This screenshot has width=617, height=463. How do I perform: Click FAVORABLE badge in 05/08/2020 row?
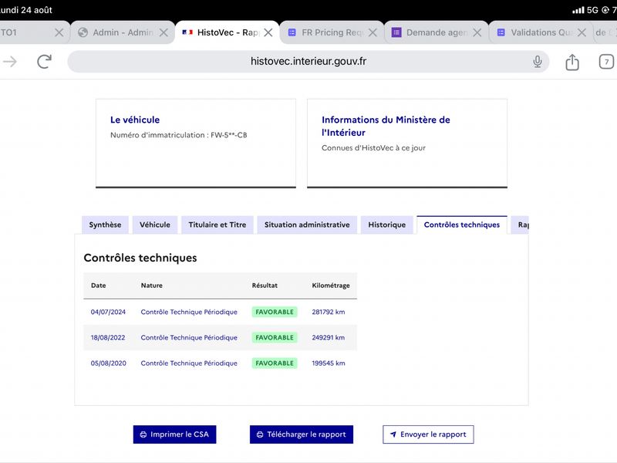coord(275,363)
